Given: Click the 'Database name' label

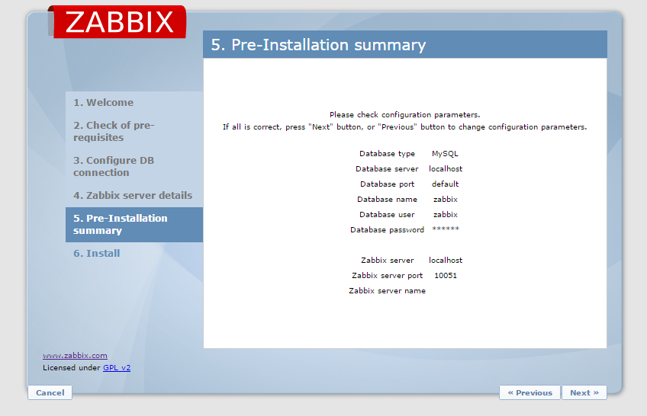Looking at the screenshot, I should click(387, 200).
